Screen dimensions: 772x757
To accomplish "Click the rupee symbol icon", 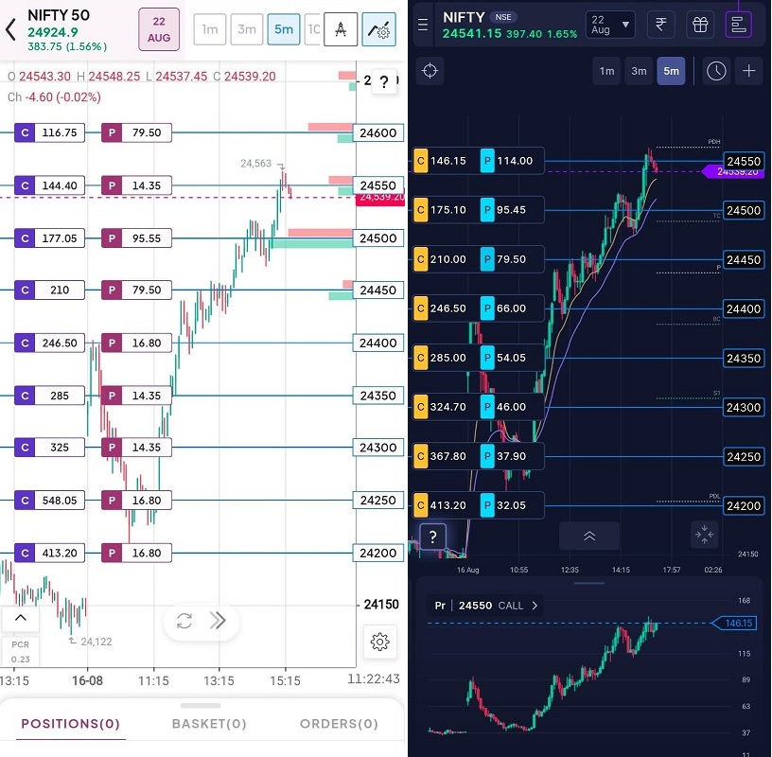I will coord(659,25).
